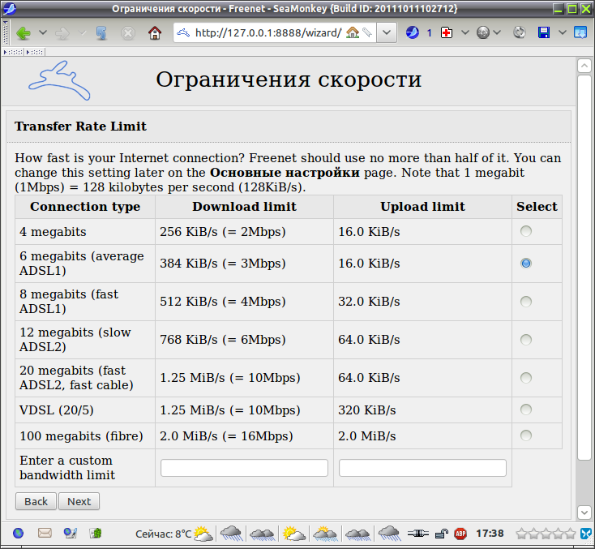Open Mail from the envelope status icon
Viewport: 595px width, 549px height.
pos(45,533)
